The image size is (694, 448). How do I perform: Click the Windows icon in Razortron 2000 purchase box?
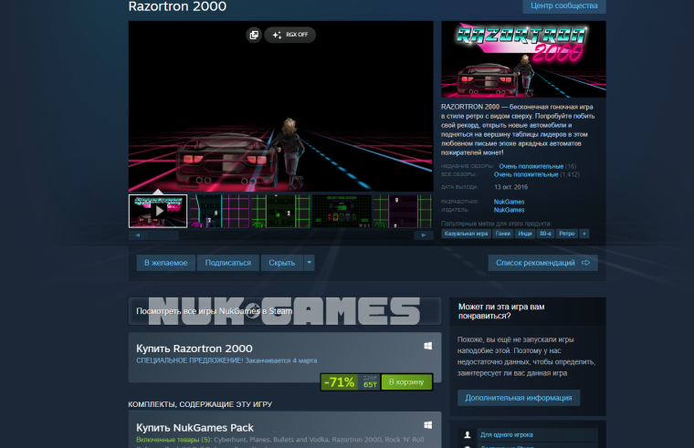pos(428,346)
